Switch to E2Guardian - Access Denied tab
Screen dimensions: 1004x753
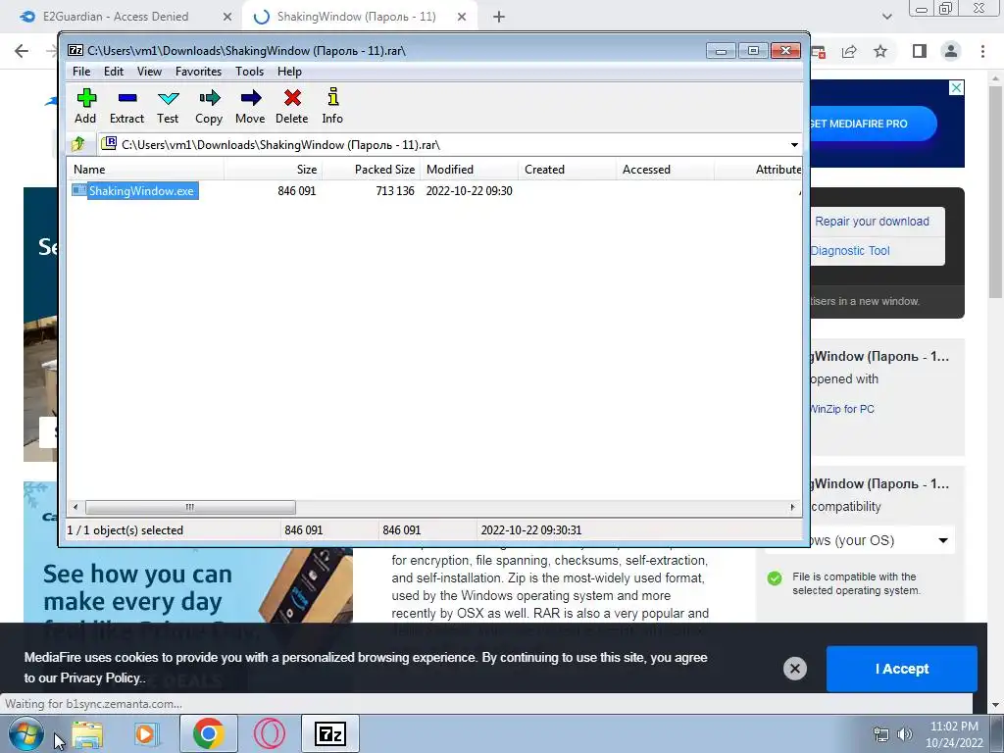116,17
